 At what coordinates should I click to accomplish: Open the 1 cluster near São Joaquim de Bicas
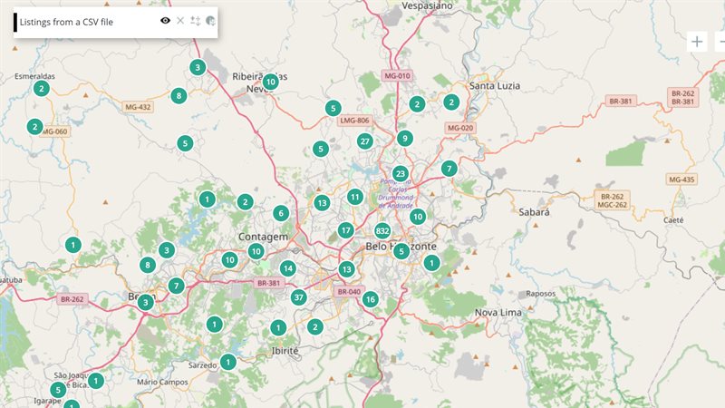tap(96, 381)
